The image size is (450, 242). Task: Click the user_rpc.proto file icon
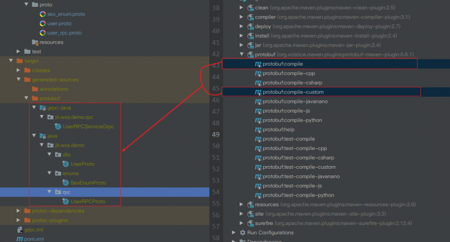click(x=43, y=33)
